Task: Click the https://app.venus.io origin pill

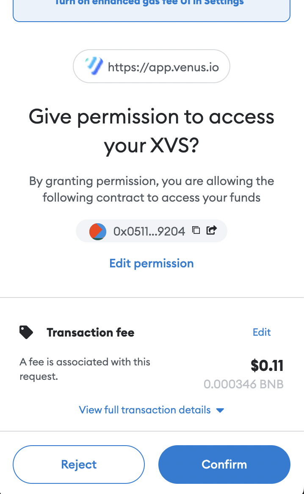Action: pos(152,66)
